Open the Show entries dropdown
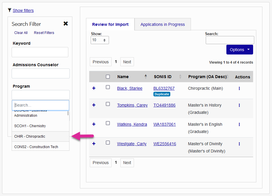This screenshot has width=272, height=196. [100, 40]
